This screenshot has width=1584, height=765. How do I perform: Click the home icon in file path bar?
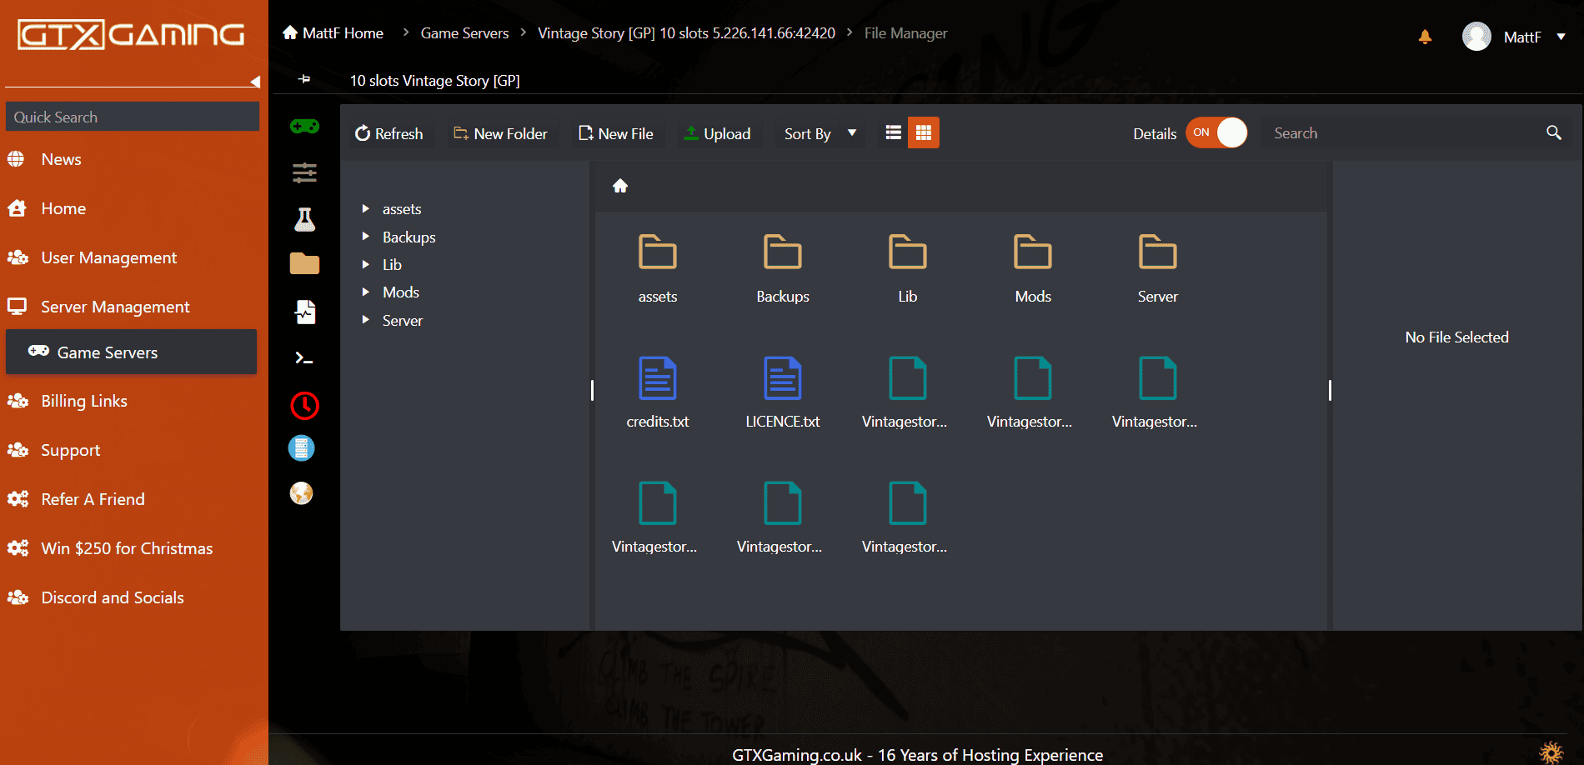pyautogui.click(x=620, y=186)
